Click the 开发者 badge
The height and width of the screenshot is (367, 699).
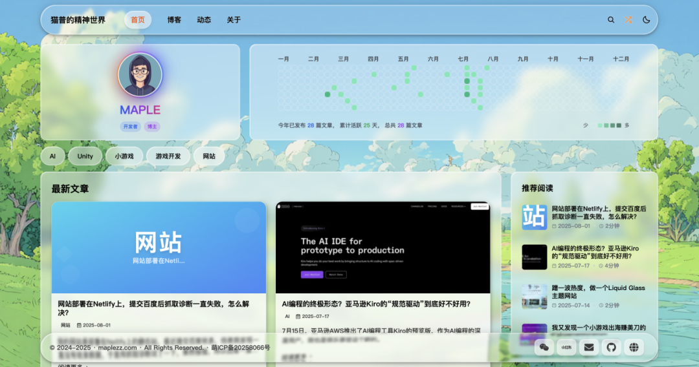click(131, 127)
